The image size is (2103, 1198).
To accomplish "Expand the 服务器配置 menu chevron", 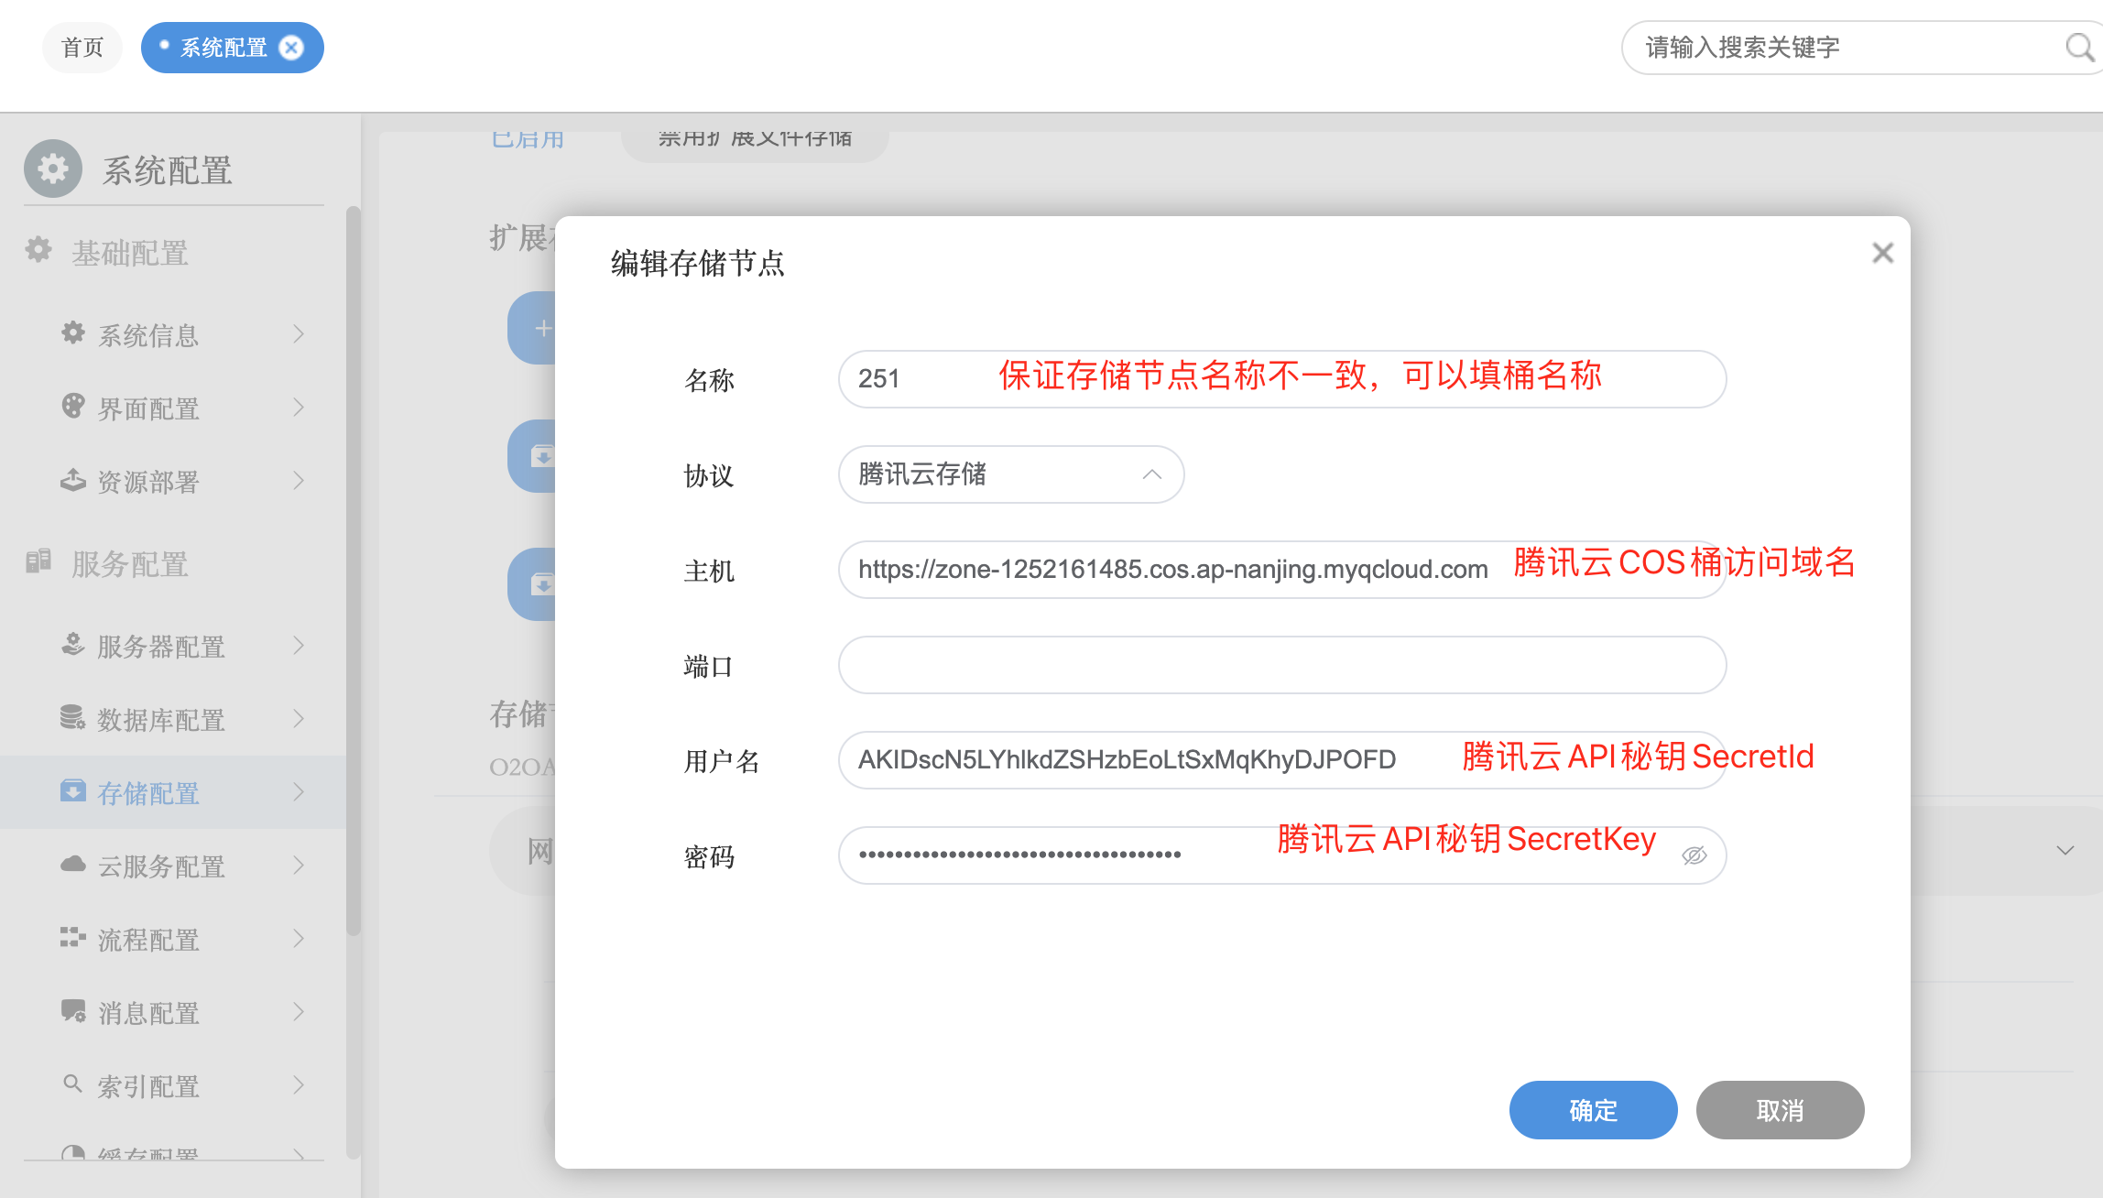I will point(299,646).
